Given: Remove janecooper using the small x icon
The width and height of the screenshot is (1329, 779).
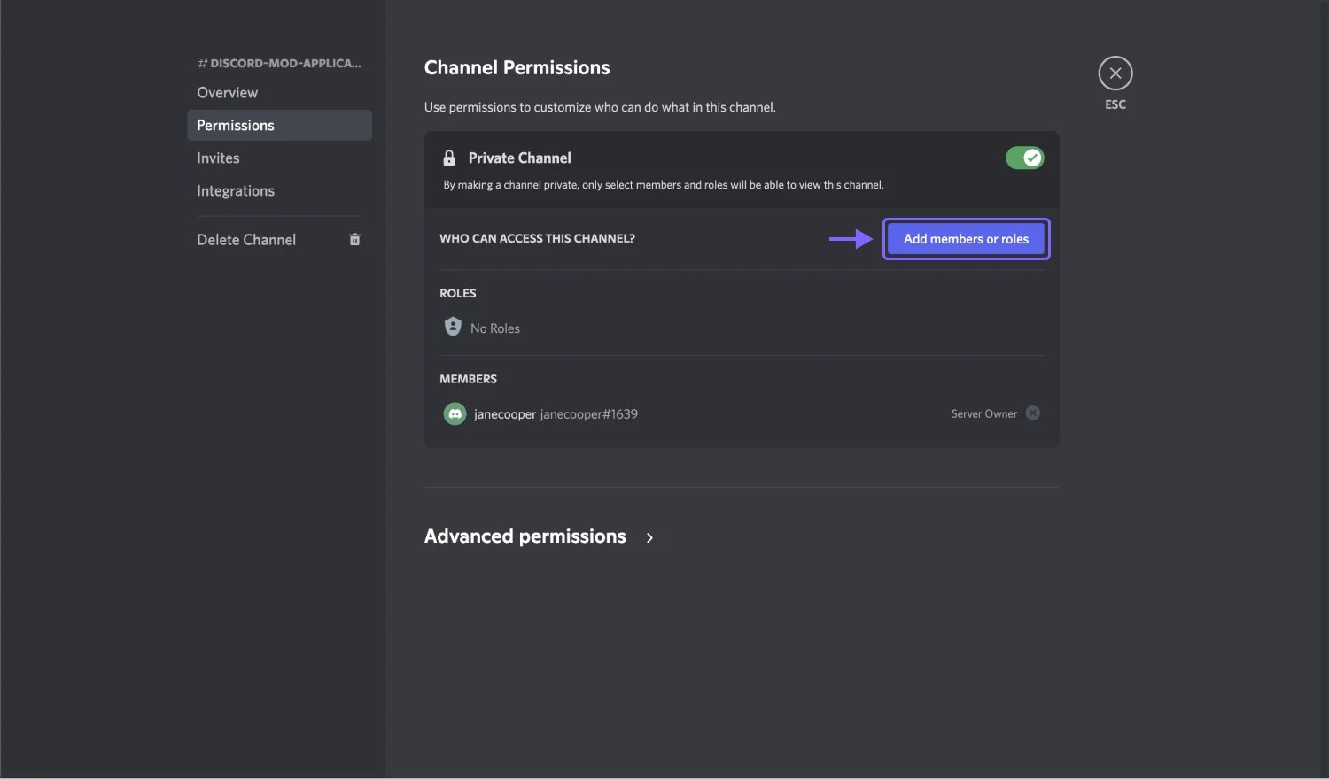Looking at the screenshot, I should click(x=1032, y=413).
